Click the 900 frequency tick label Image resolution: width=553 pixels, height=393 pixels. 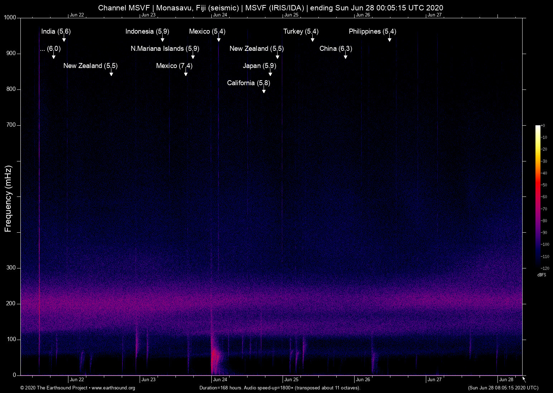(11, 53)
